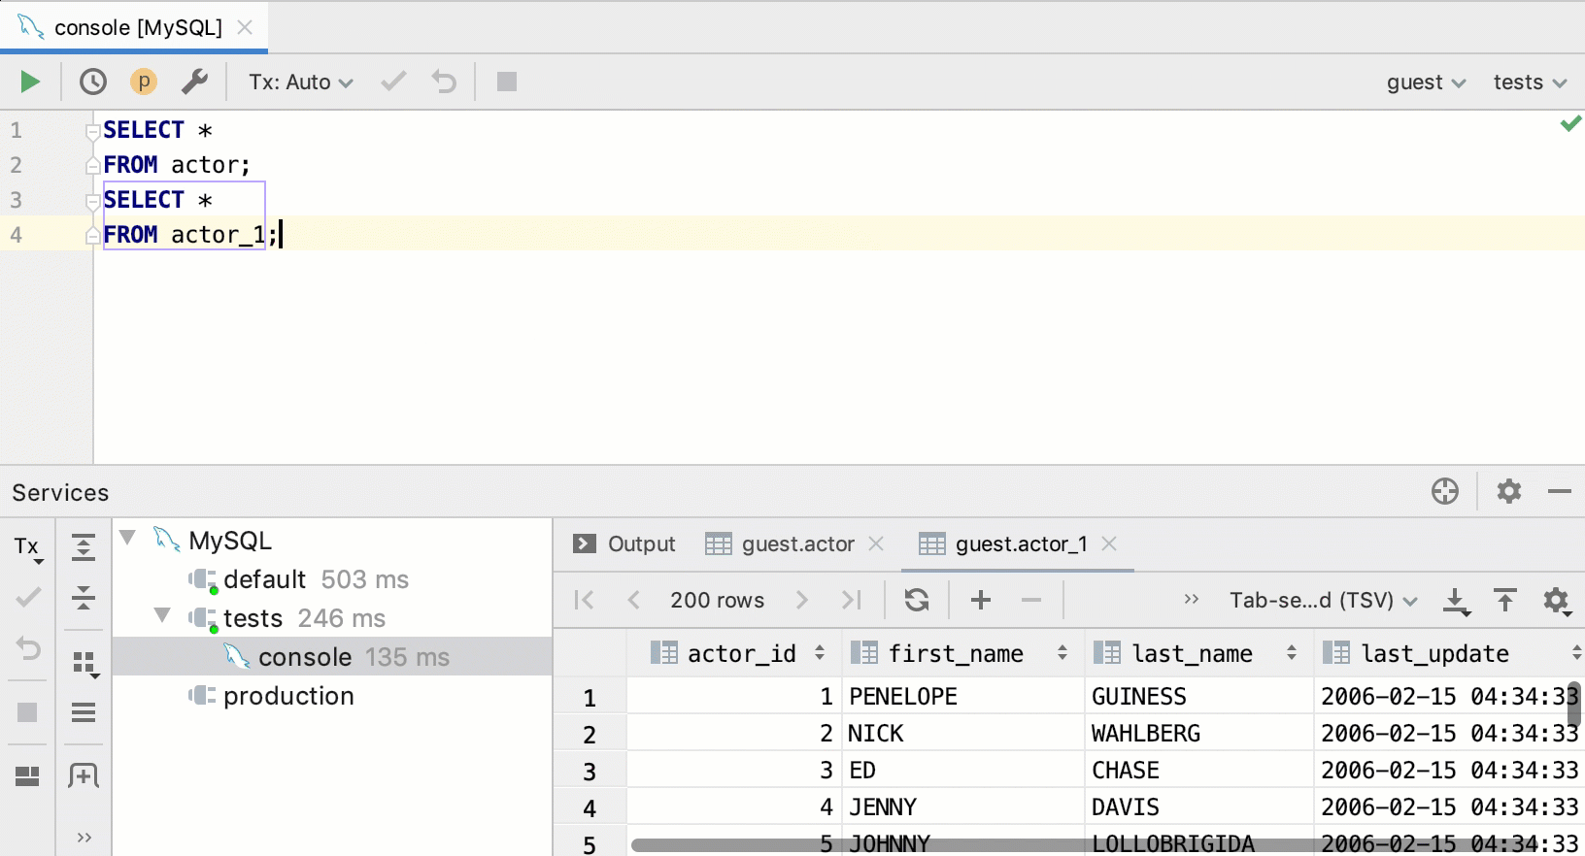The width and height of the screenshot is (1585, 856).
Task: Add new row with plus icon
Action: pyautogui.click(x=981, y=600)
